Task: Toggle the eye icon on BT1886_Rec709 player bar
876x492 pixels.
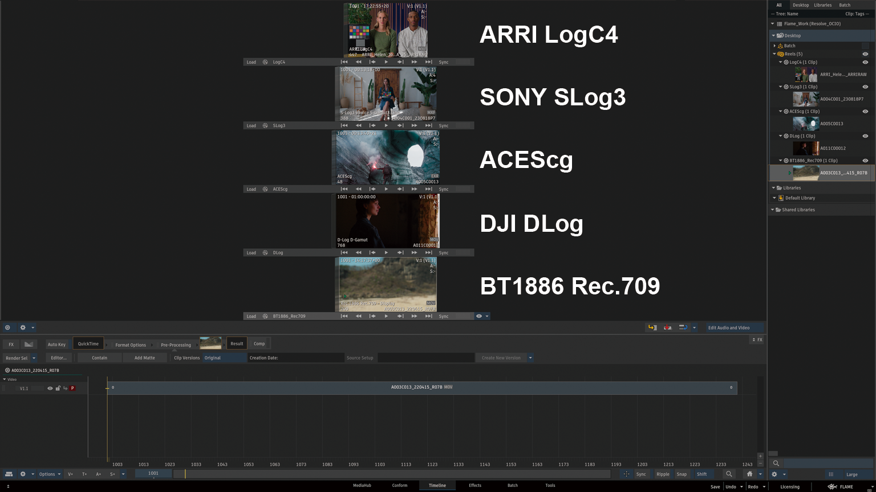Action: coord(479,316)
